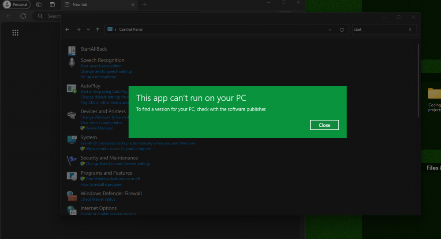Open the Speech Recognition microphone icon
441x239 pixels.
(x=71, y=63)
